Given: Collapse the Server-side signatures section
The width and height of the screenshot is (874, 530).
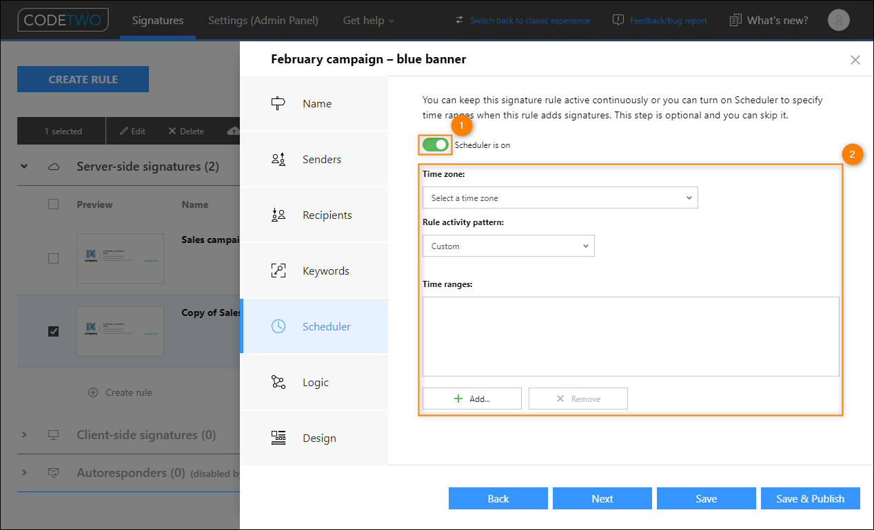Looking at the screenshot, I should tap(24, 167).
